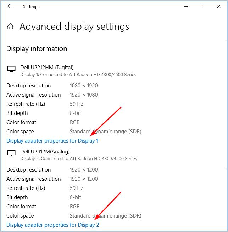Select the Dell U2412M(Analog) display name

point(45,151)
